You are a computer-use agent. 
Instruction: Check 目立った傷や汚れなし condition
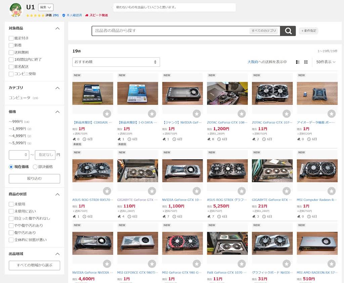tap(11, 218)
